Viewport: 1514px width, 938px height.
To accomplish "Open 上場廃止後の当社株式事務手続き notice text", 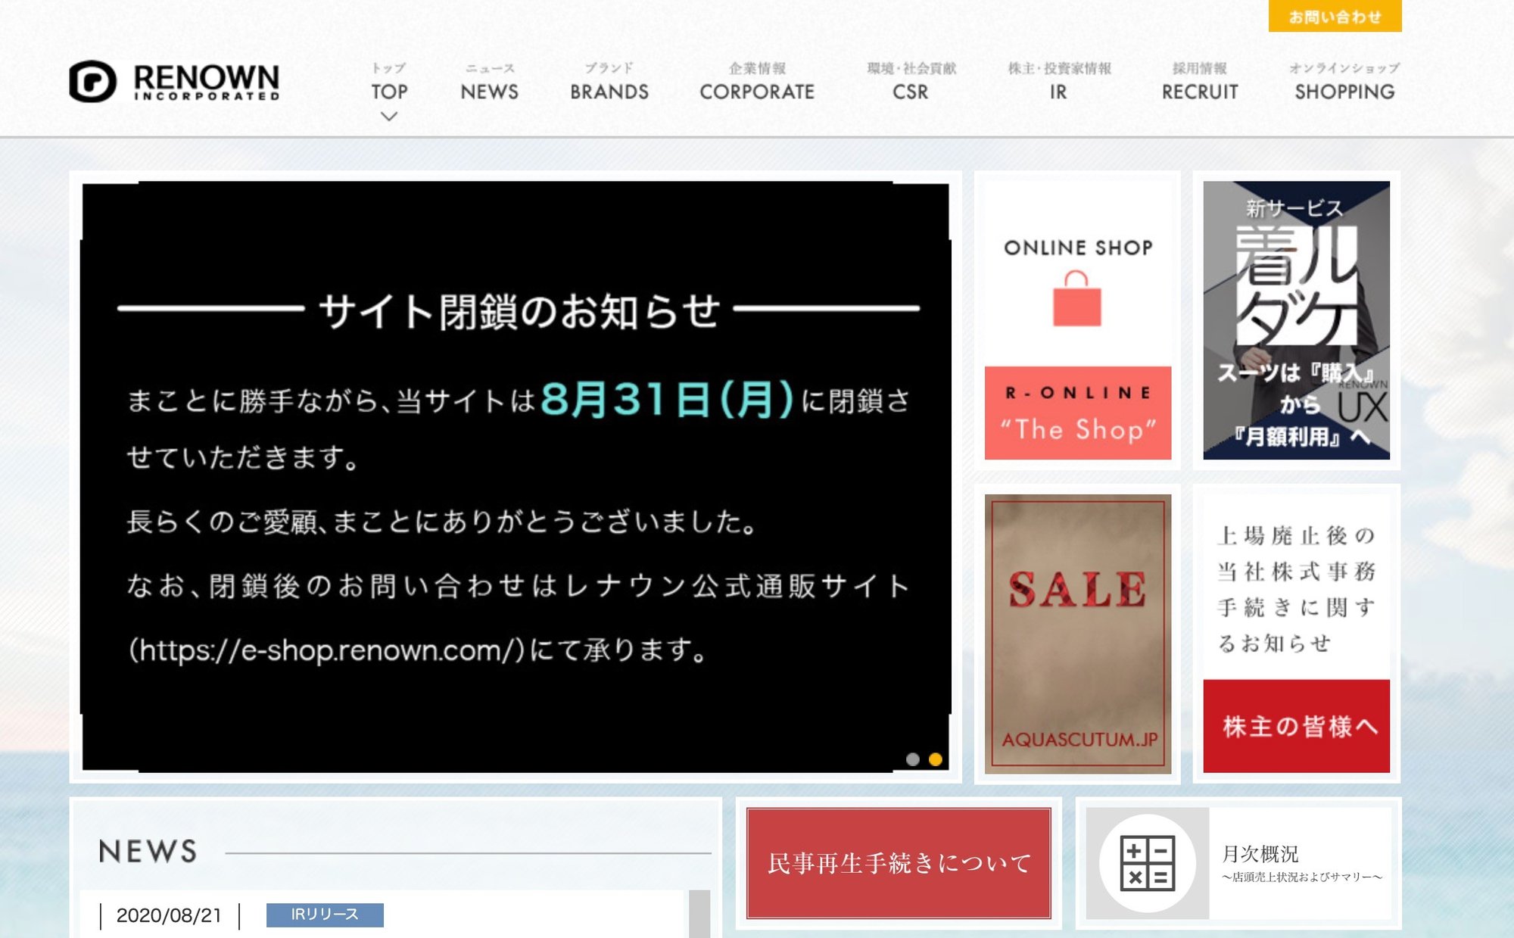I will point(1296,589).
